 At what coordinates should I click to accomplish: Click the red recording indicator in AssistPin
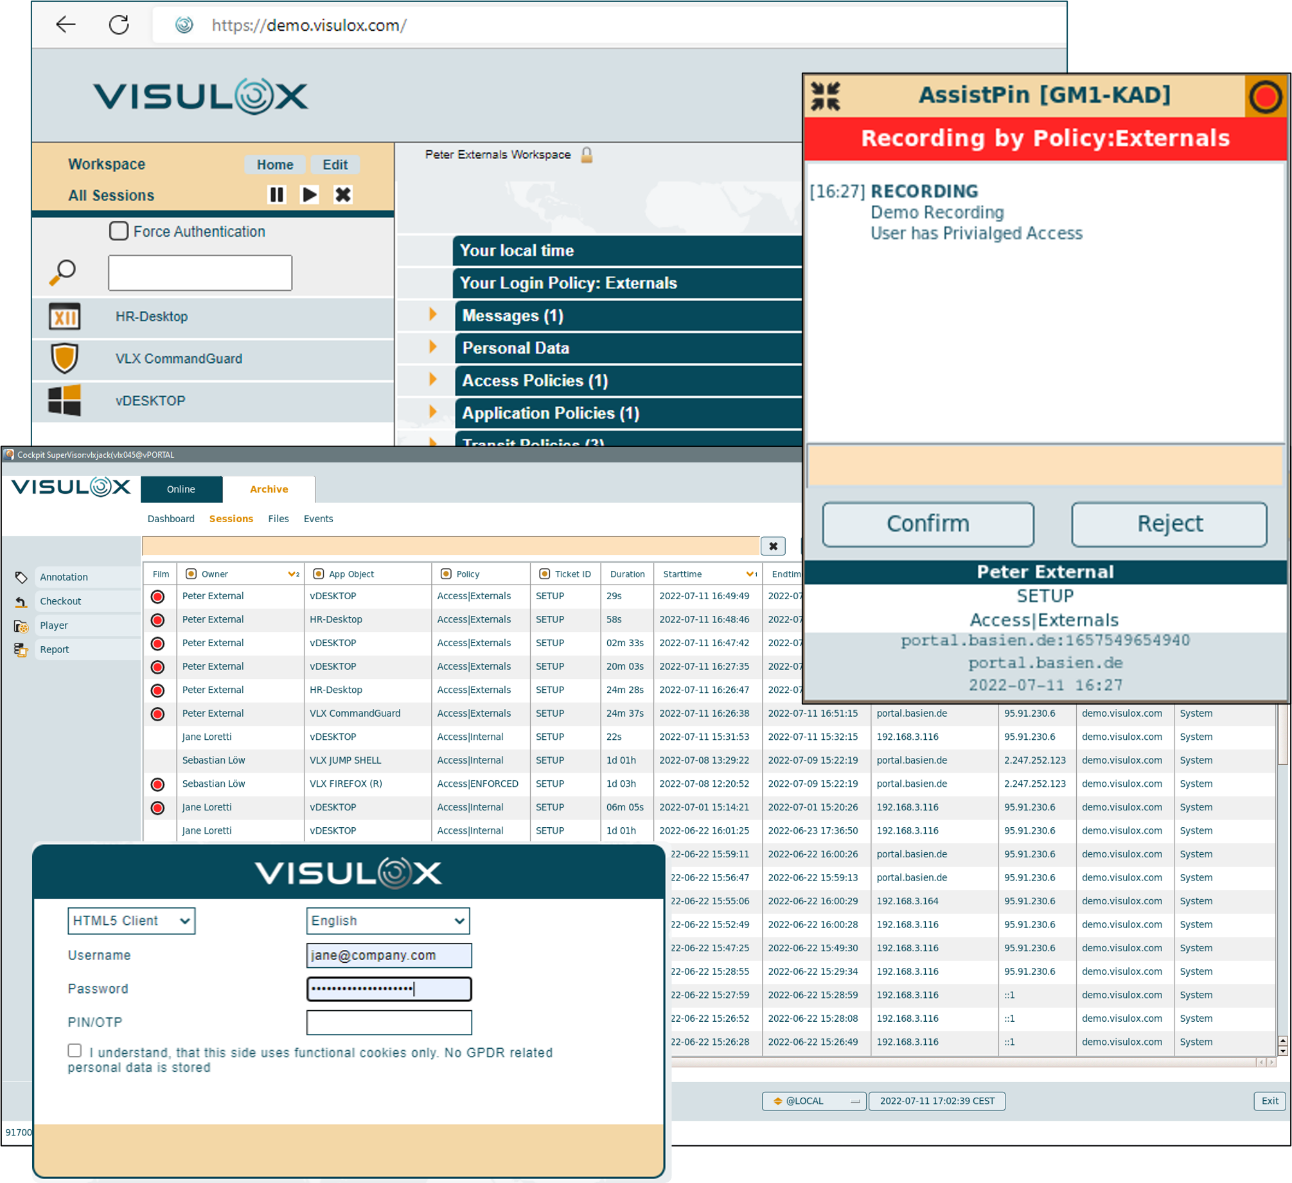point(1266,97)
